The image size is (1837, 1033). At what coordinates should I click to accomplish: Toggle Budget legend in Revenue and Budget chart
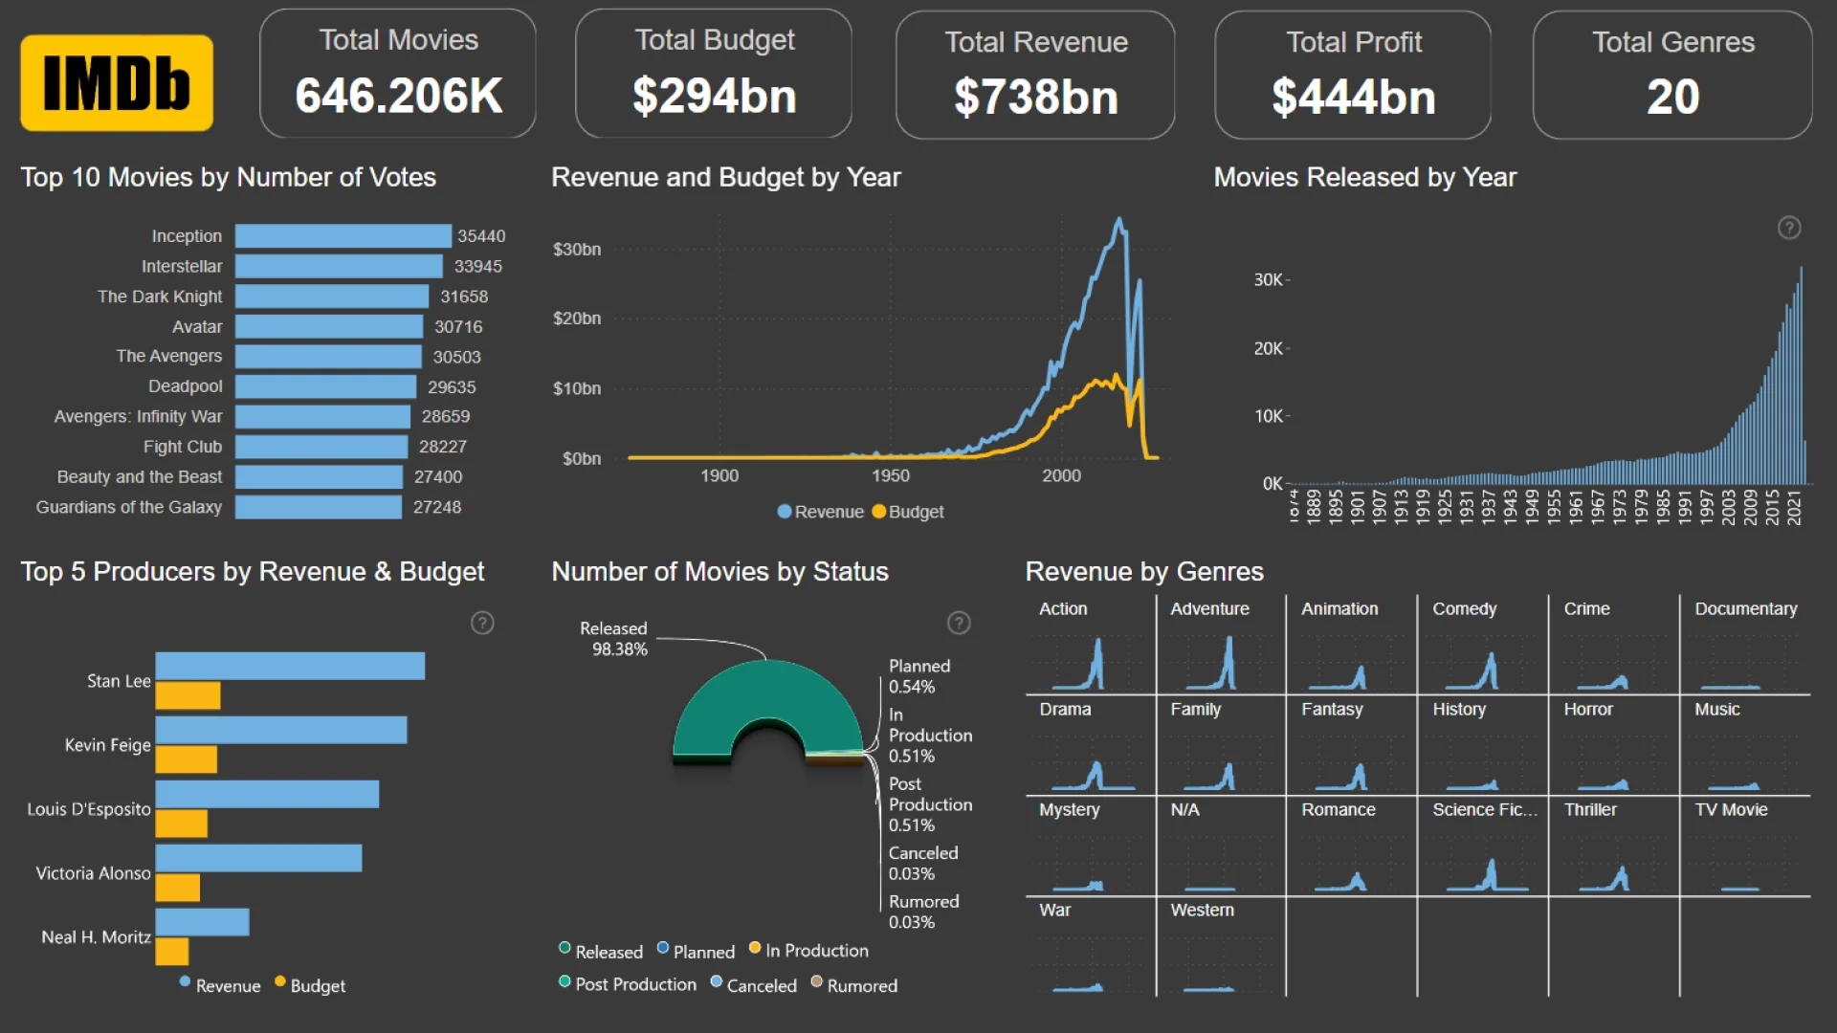(908, 512)
